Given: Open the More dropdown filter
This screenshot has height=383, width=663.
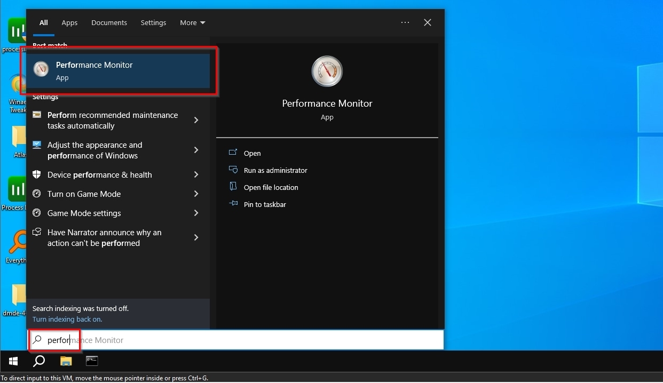Looking at the screenshot, I should (192, 22).
